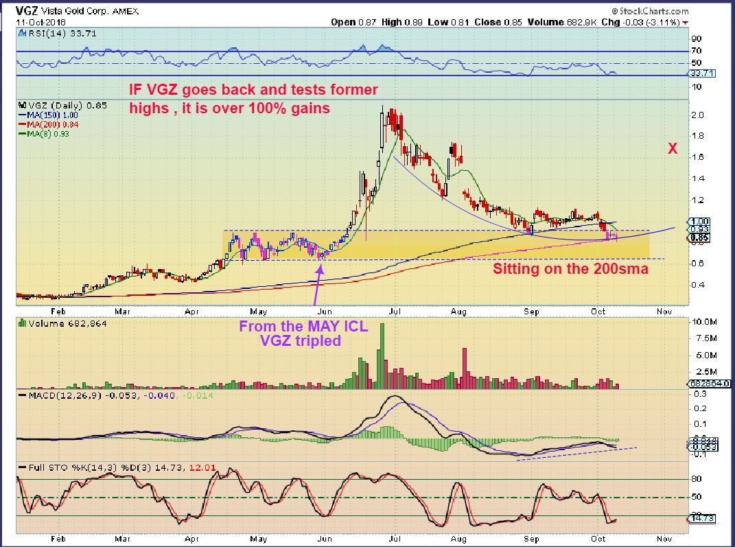Click the 14.73 stochastic value tag
This screenshot has width=735, height=547.
click(702, 518)
